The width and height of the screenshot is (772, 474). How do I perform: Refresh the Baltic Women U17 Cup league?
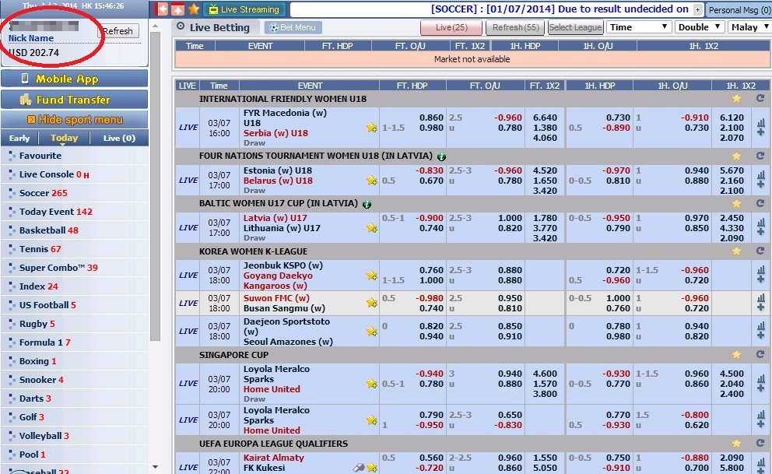point(760,203)
